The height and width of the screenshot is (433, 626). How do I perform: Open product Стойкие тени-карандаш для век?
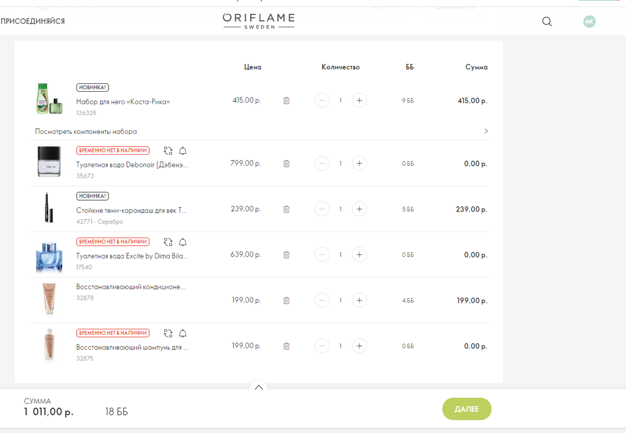click(x=131, y=211)
